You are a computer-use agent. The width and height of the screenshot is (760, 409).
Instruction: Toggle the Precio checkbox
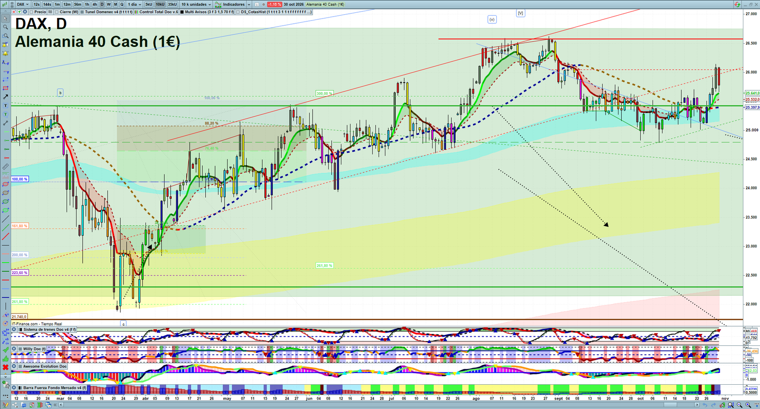(x=31, y=12)
